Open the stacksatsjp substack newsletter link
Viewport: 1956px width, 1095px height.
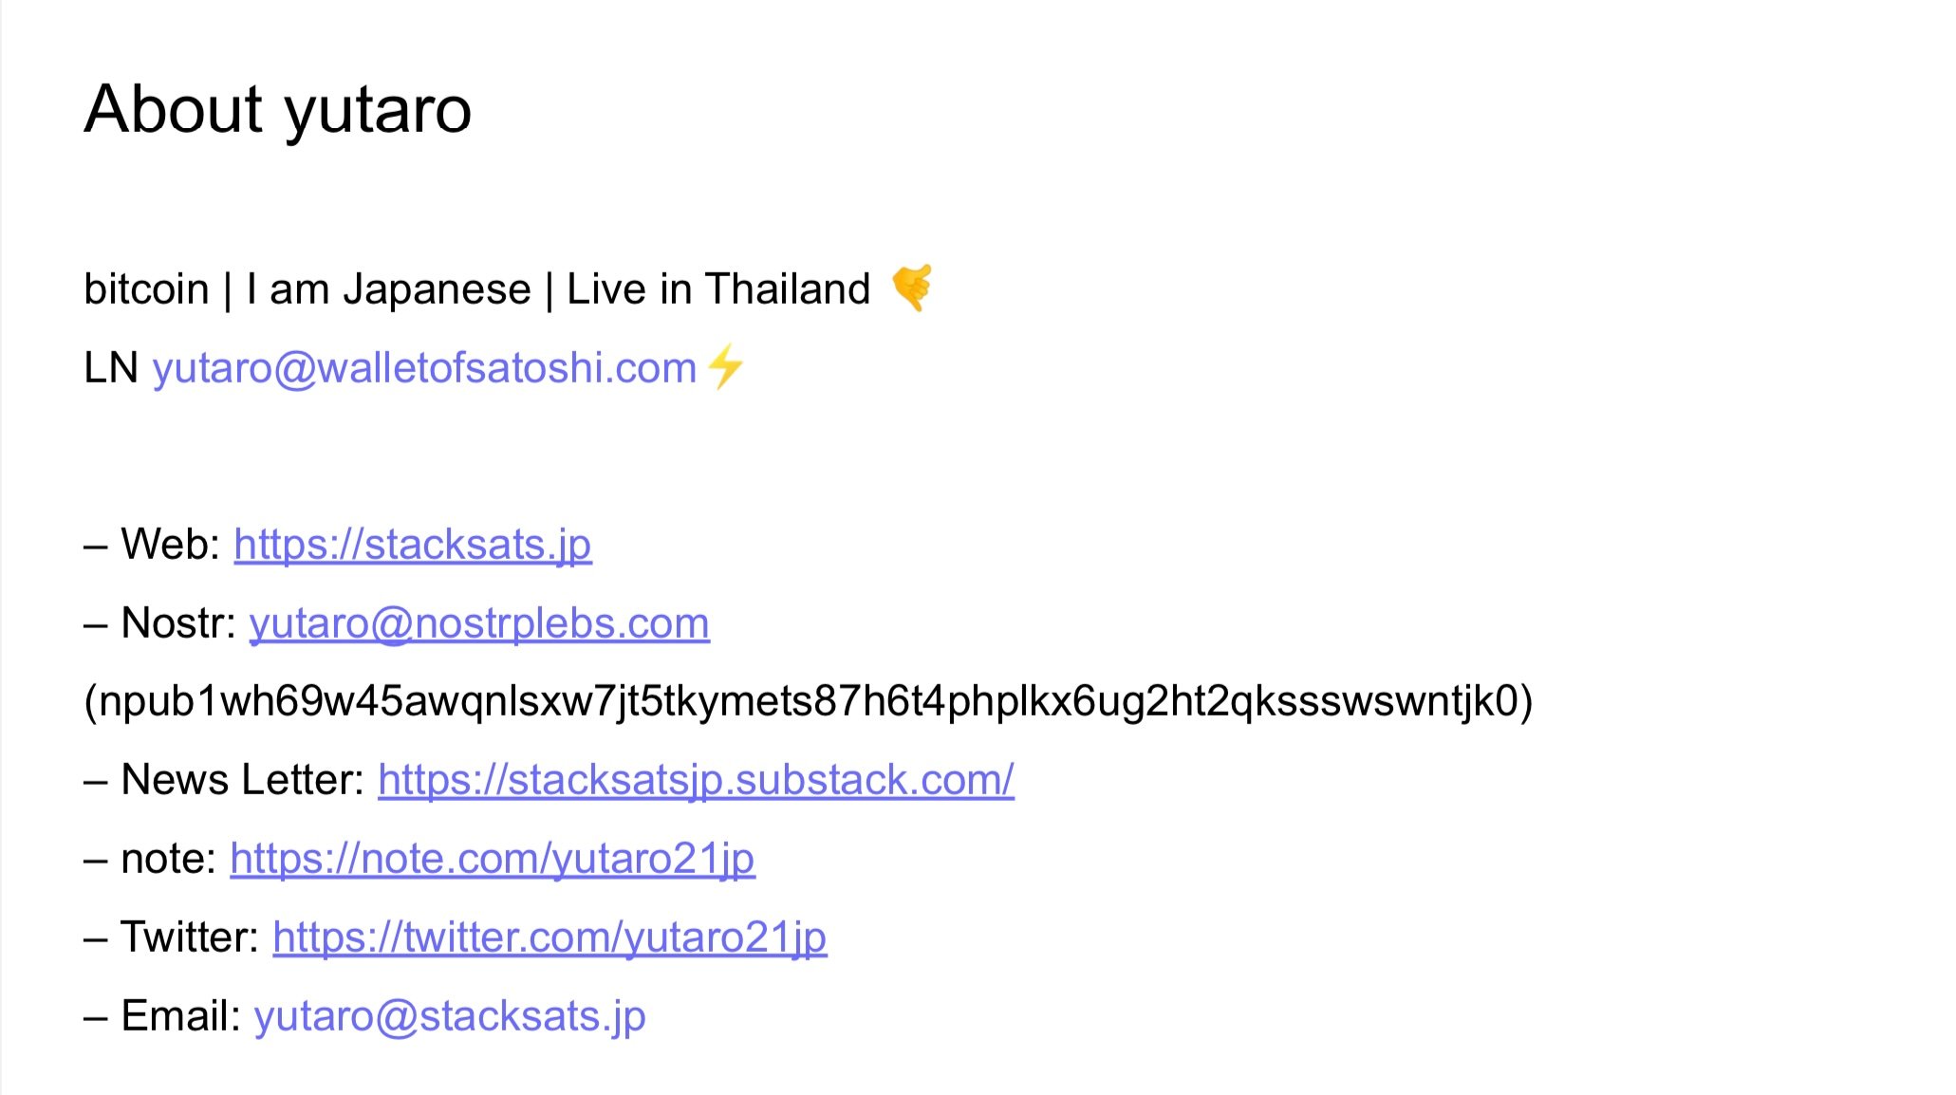point(696,780)
